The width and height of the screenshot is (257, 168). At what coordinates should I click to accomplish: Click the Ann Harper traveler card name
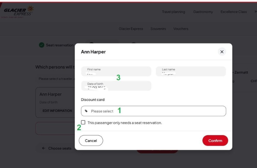pos(50,94)
